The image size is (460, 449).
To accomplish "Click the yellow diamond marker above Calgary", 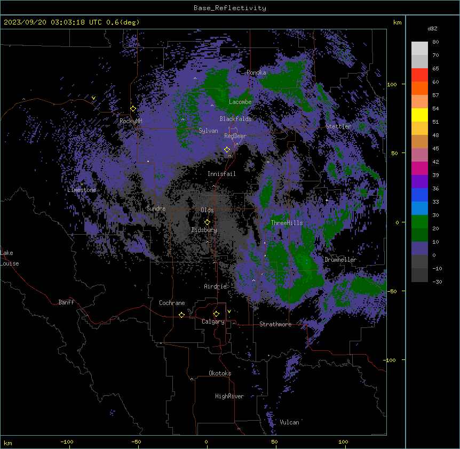I will click(216, 314).
